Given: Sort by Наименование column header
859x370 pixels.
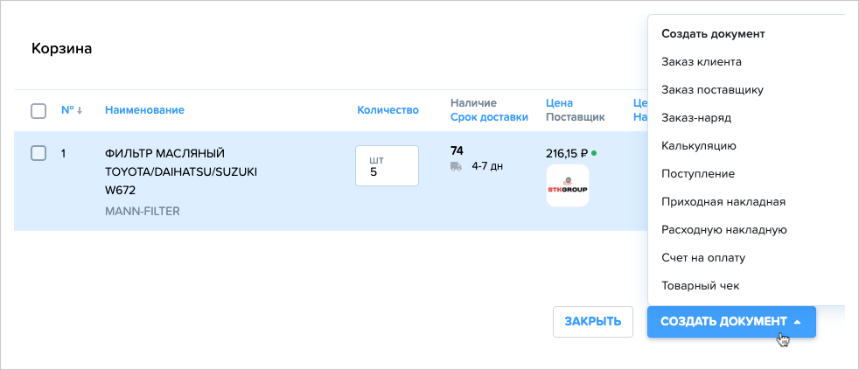Looking at the screenshot, I should coord(144,110).
